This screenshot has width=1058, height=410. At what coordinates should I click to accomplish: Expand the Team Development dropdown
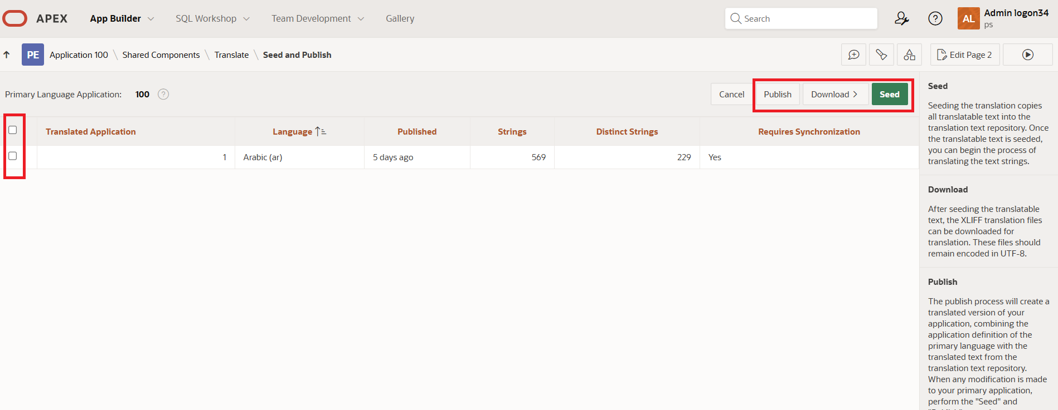click(x=317, y=18)
